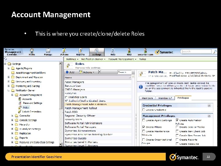Select the Privileges tab
This screenshot has width=221, height=166.
(183, 98)
